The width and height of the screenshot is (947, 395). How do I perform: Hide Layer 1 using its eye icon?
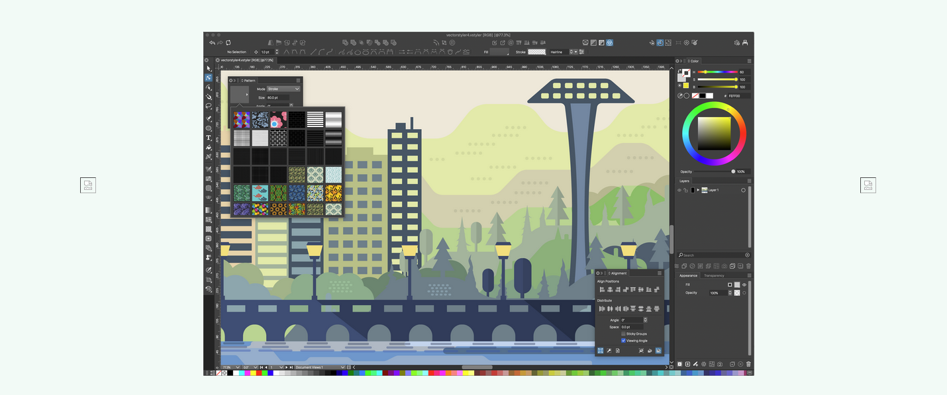[679, 190]
